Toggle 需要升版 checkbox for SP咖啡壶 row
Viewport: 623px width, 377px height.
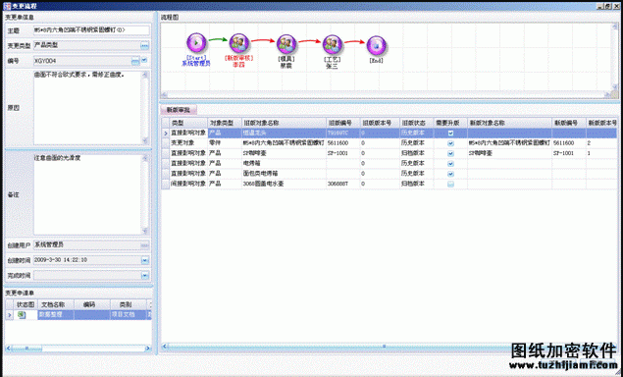tap(450, 153)
